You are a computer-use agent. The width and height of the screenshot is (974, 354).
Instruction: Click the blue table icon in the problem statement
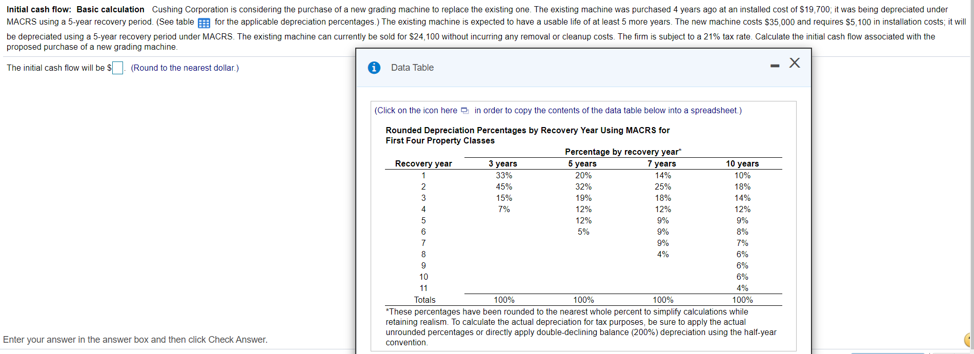[203, 22]
